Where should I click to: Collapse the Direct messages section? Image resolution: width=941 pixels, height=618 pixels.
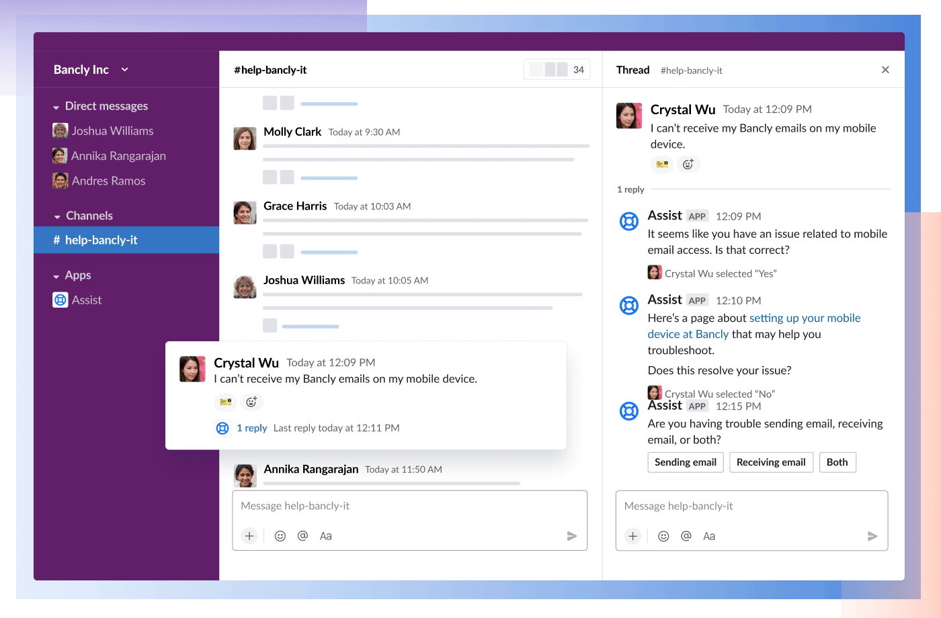(x=56, y=105)
